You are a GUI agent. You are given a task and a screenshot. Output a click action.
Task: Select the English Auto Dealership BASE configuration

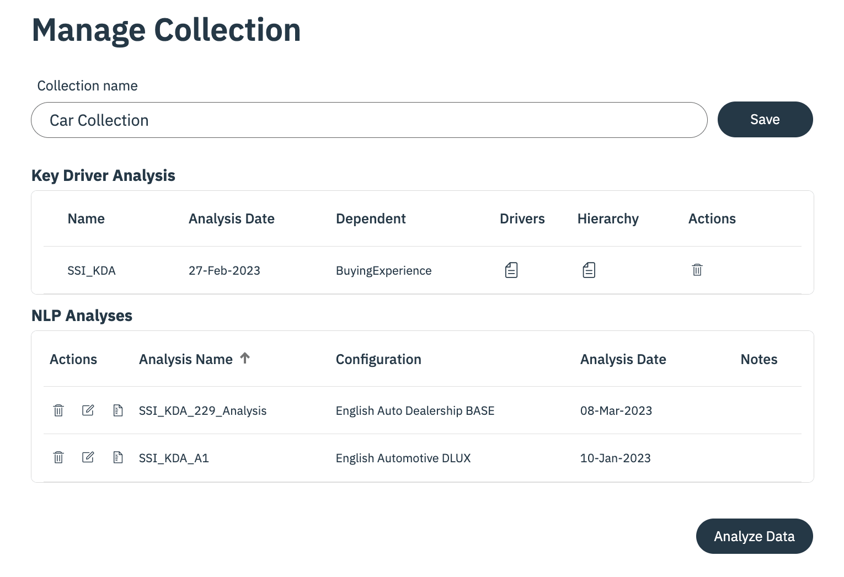(415, 410)
